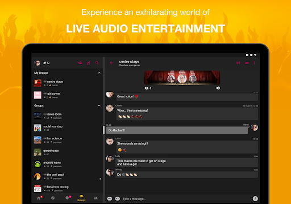The image size is (291, 204).
Task: Open the search icon in groups panel
Action: click(x=97, y=63)
